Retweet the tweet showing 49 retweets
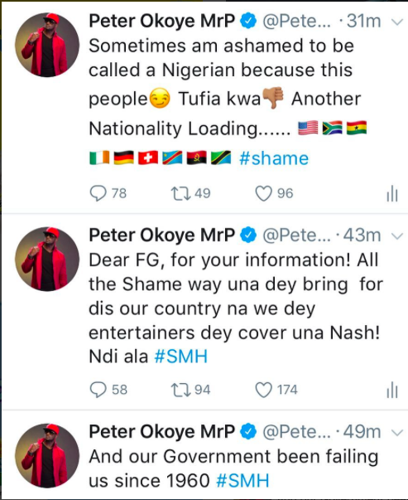Viewport: 408px width, 500px height. 180,193
